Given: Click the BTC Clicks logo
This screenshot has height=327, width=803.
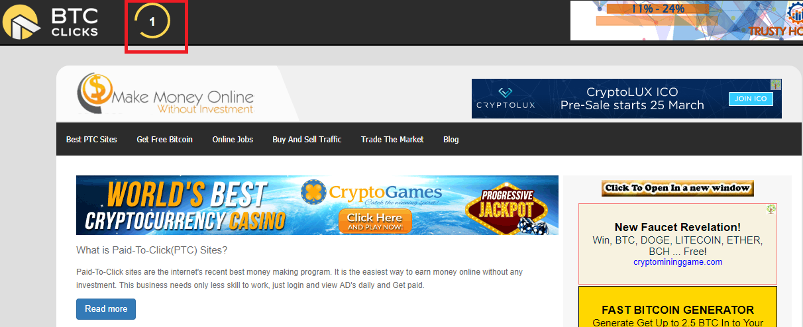Looking at the screenshot, I should point(50,22).
